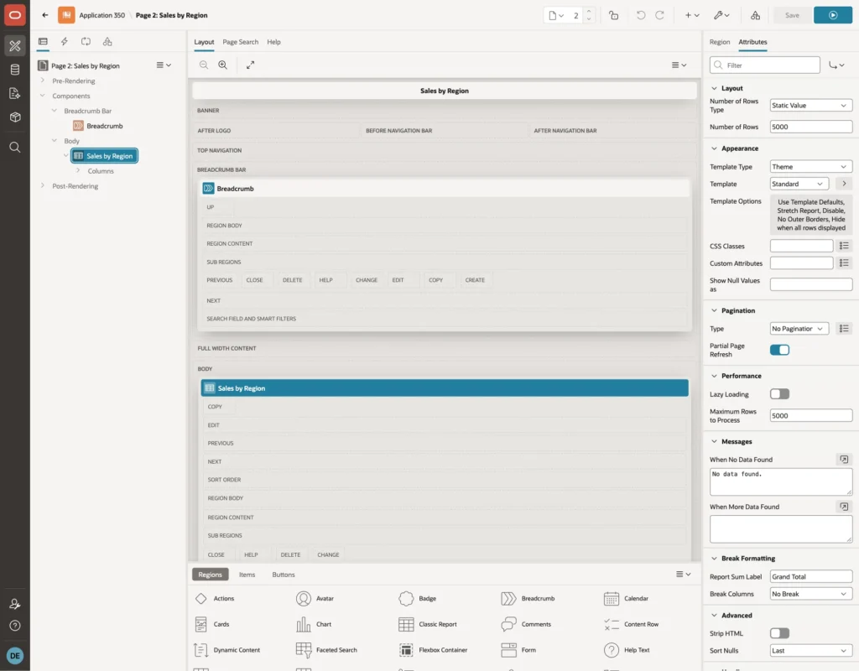Collapse the Performance section

coord(714,376)
